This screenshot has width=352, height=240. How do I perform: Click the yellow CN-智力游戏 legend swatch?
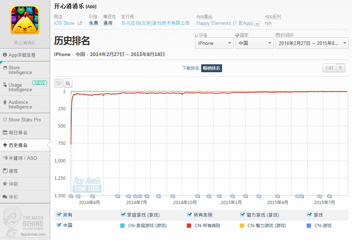(x=242, y=225)
